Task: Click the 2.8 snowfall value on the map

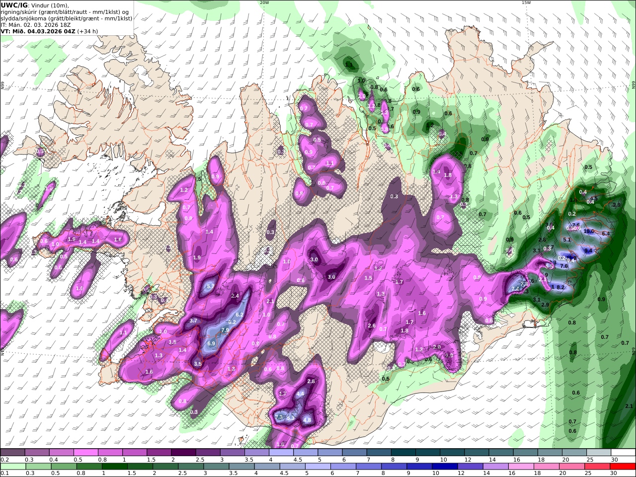Action: [x=312, y=381]
